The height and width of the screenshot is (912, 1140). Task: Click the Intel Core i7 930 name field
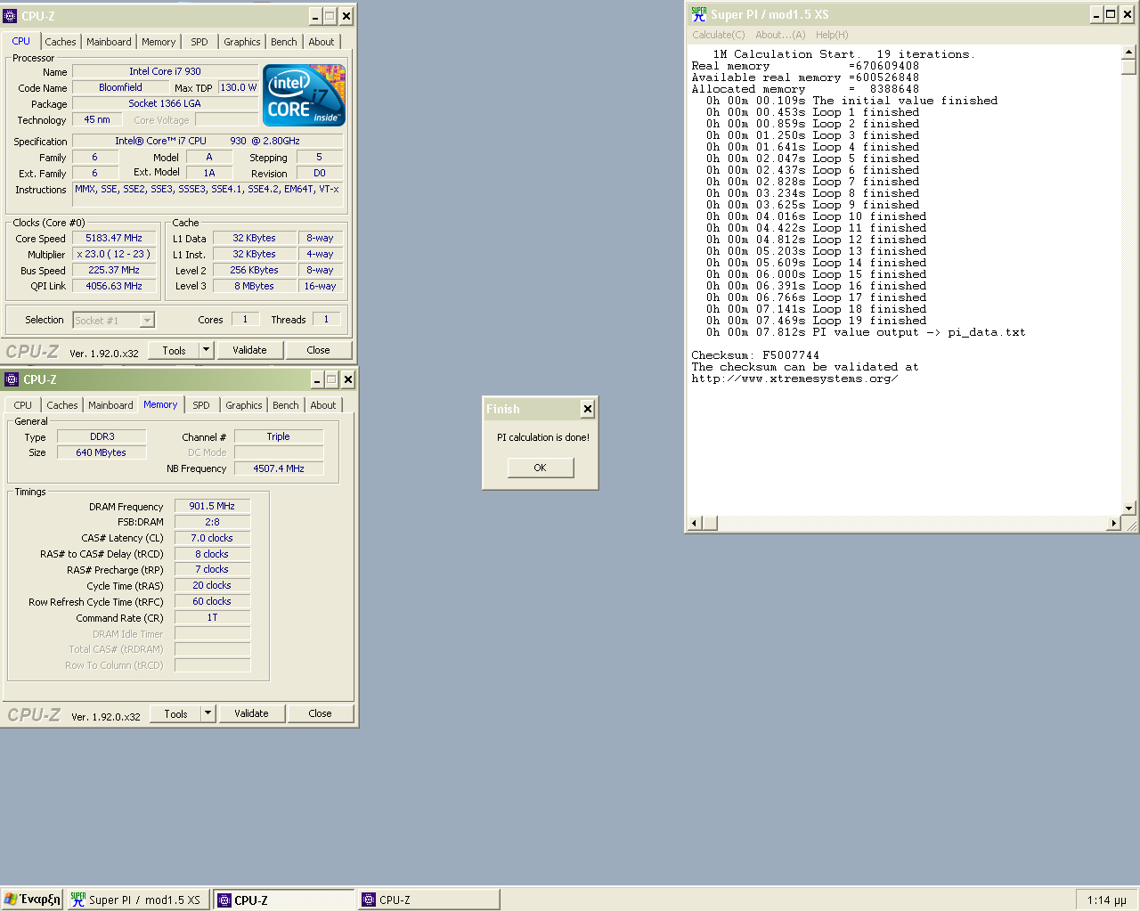pos(165,71)
